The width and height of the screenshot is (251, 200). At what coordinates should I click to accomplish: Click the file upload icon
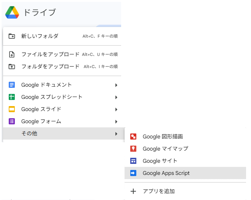pos(12,54)
